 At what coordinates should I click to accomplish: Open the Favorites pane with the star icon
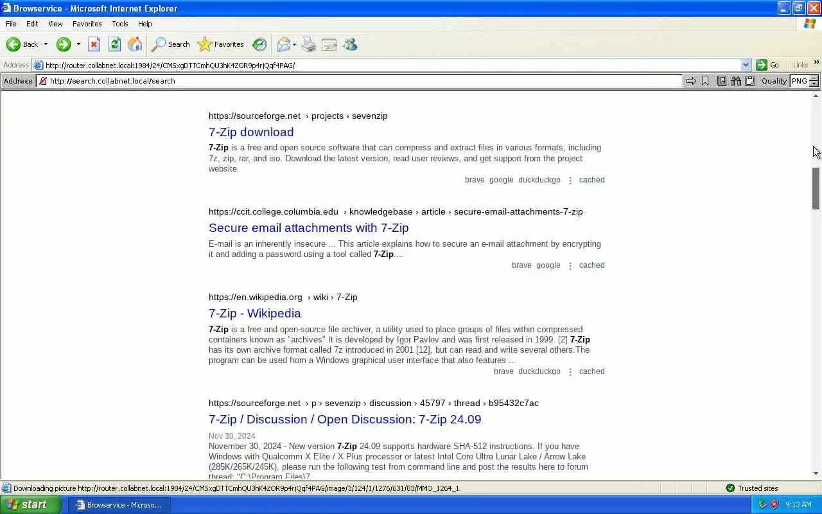pyautogui.click(x=221, y=44)
